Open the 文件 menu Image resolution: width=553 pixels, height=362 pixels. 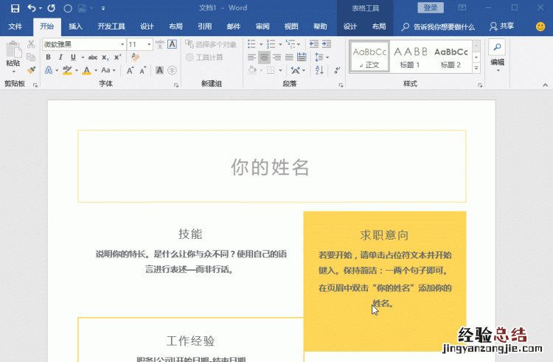tap(15, 27)
